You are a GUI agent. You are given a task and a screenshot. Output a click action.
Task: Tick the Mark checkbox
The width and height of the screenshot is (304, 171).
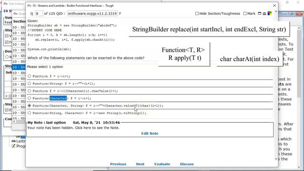click(245, 13)
